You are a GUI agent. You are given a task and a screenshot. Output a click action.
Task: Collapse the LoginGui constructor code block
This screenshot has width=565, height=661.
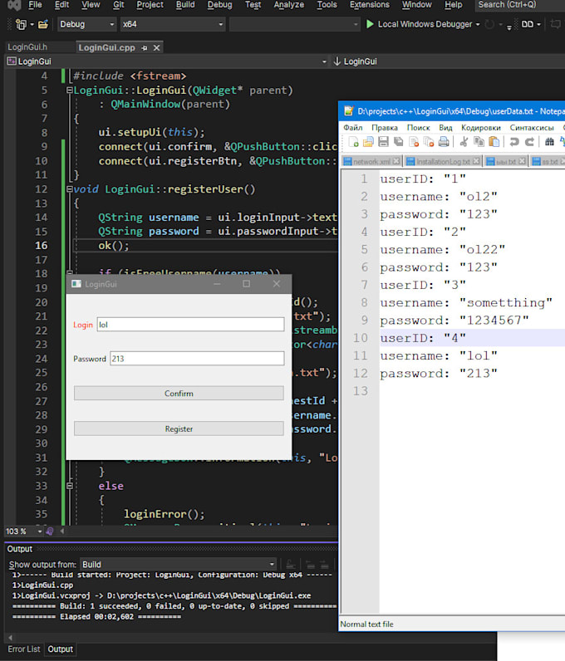pyautogui.click(x=69, y=90)
